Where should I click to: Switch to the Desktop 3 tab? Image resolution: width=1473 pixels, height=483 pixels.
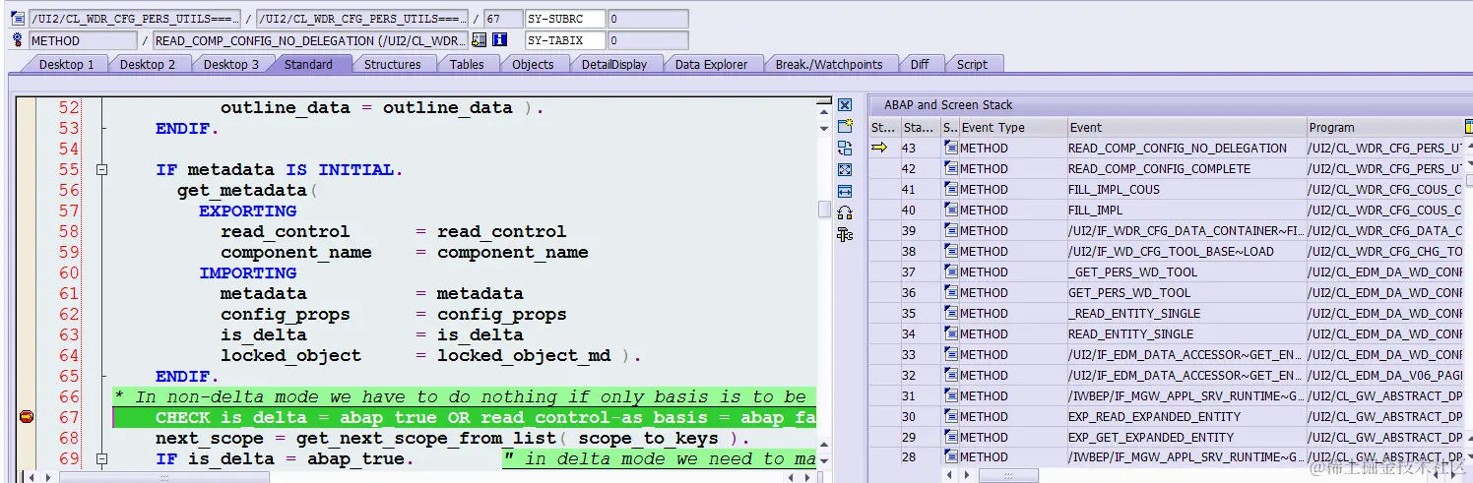tap(230, 64)
